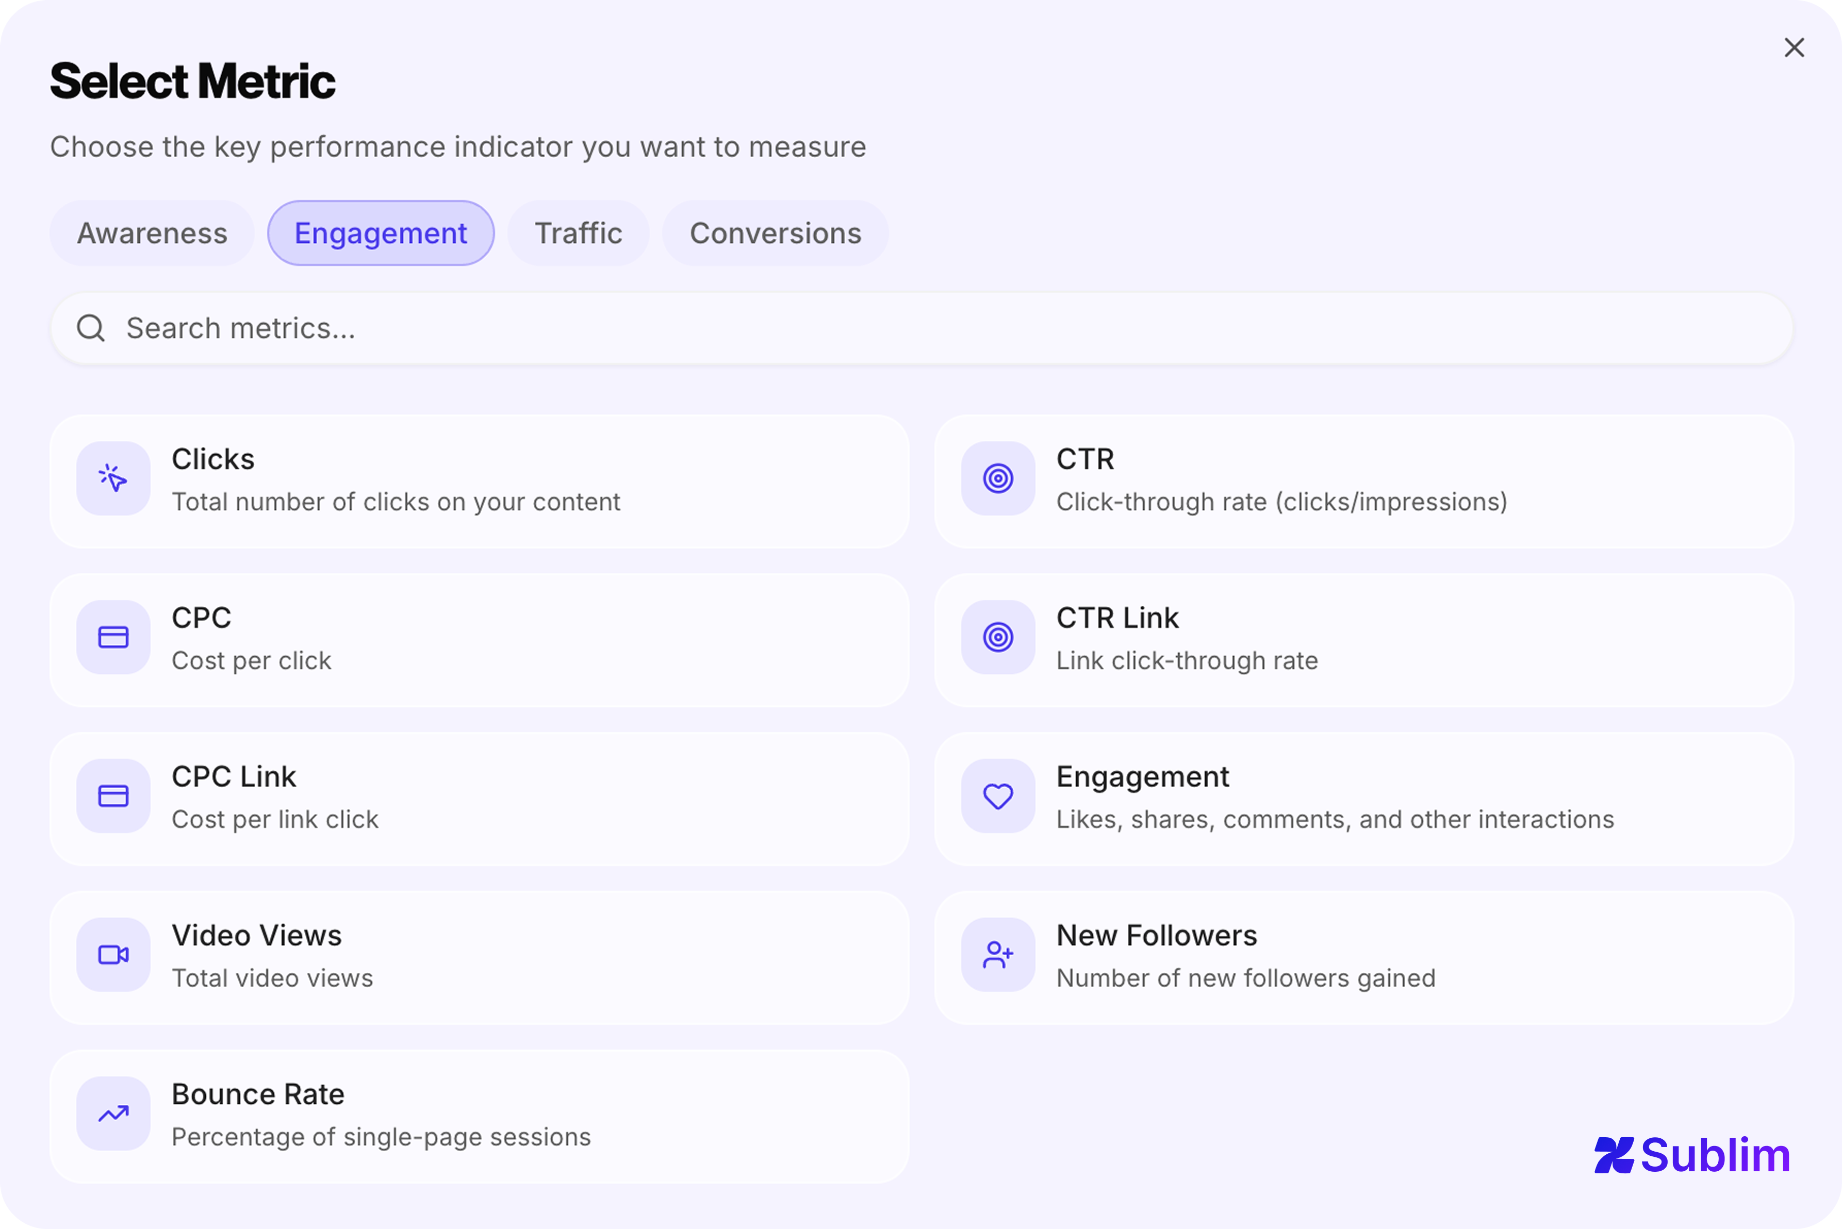Click the Bounce Rate trend icon

113,1113
